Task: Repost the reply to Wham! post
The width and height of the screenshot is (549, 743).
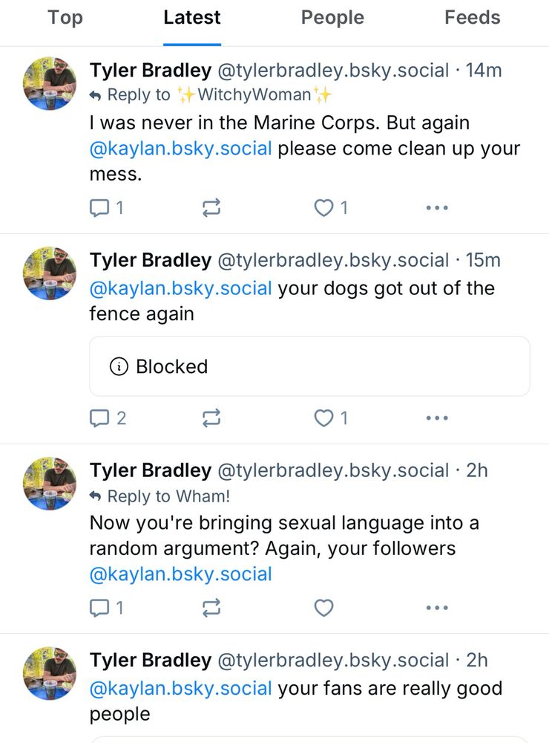Action: point(211,608)
